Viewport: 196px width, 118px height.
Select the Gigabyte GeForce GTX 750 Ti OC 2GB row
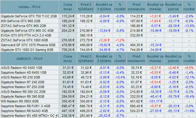pos(98,16)
